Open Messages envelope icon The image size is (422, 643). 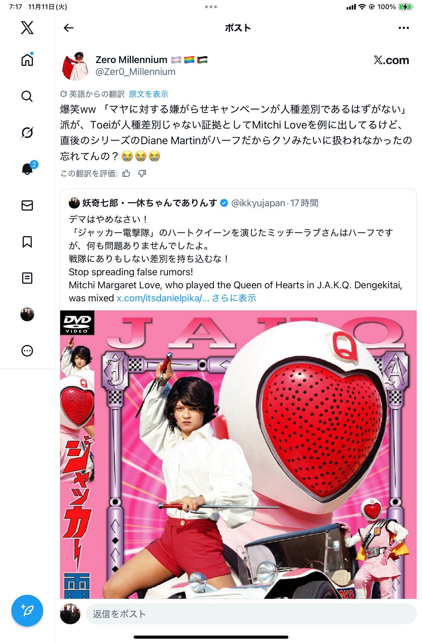(27, 205)
